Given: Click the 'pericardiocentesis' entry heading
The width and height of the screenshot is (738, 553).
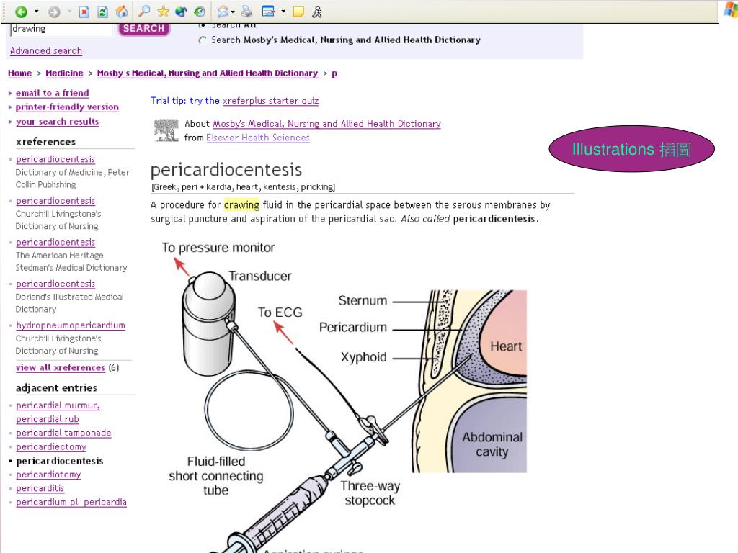Looking at the screenshot, I should (226, 170).
